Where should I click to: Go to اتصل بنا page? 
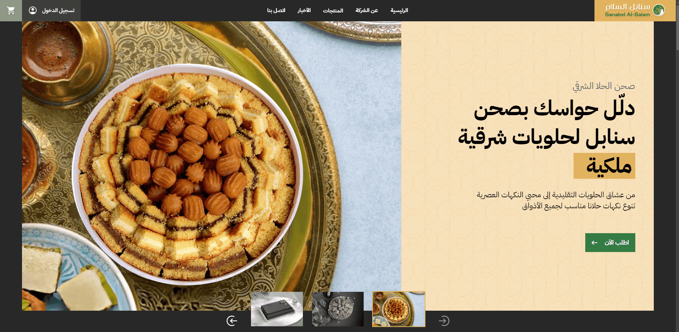point(276,11)
